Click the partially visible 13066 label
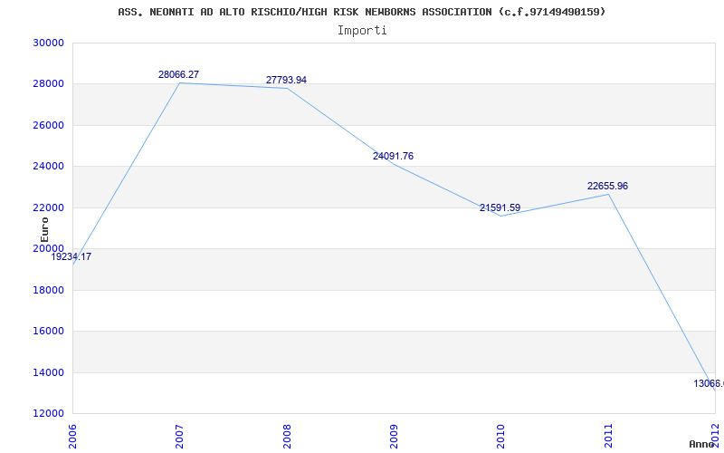Viewport: 724px width, 453px height. coord(709,383)
